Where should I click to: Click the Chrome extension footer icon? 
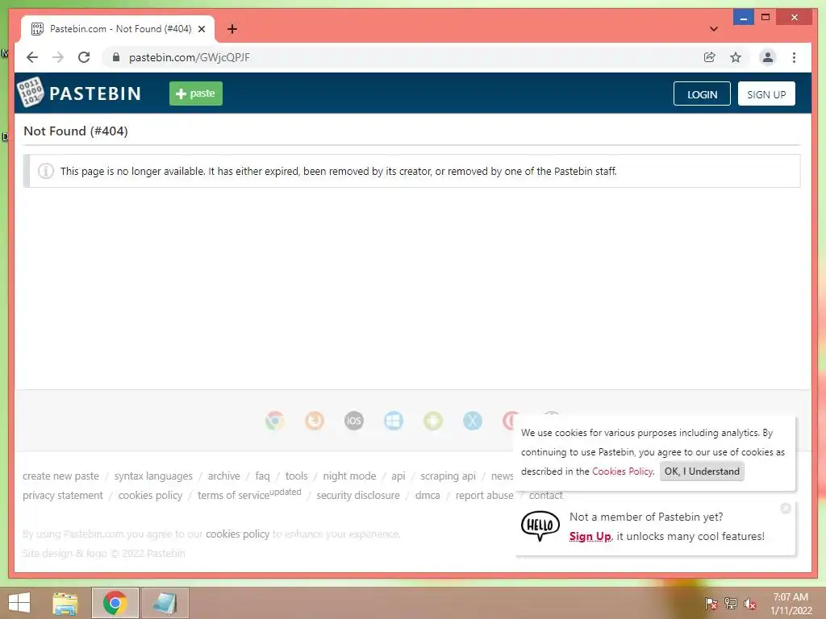pos(275,421)
